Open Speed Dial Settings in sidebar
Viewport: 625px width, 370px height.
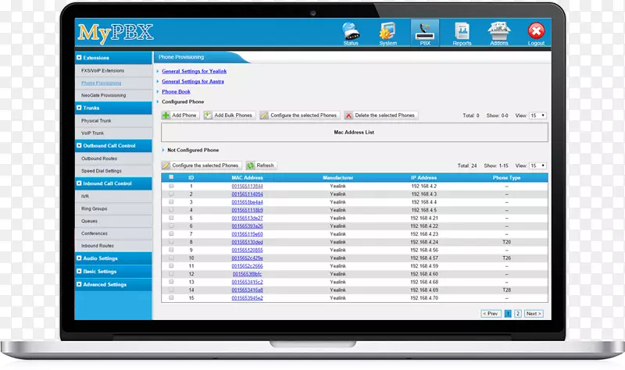102,171
